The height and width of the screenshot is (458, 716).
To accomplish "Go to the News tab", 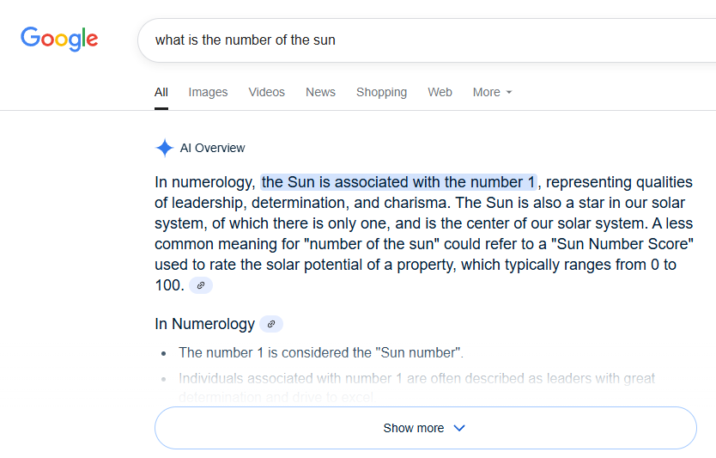I will click(320, 92).
